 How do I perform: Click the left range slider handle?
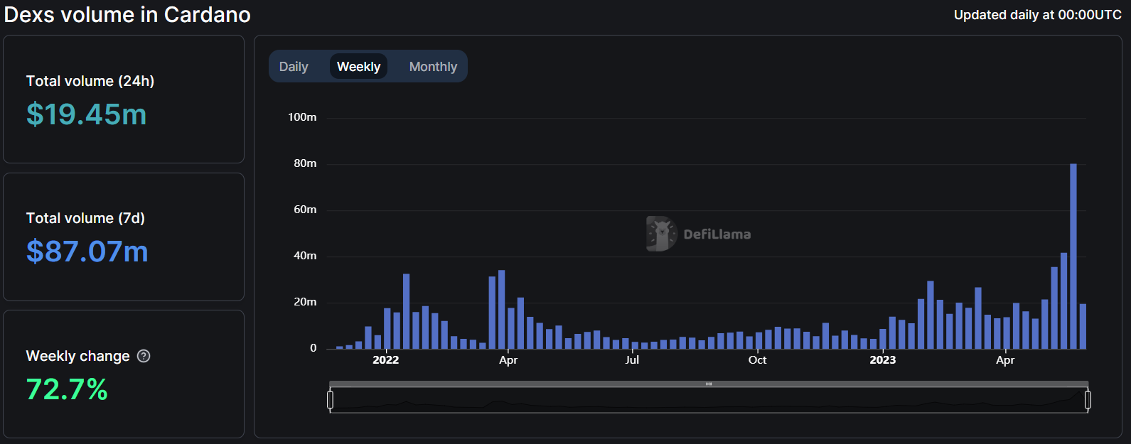330,400
